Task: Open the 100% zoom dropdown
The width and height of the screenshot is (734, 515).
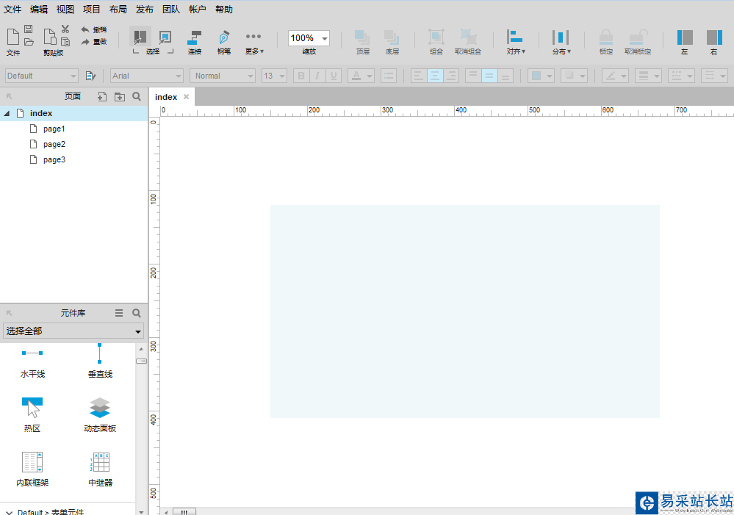Action: click(325, 38)
